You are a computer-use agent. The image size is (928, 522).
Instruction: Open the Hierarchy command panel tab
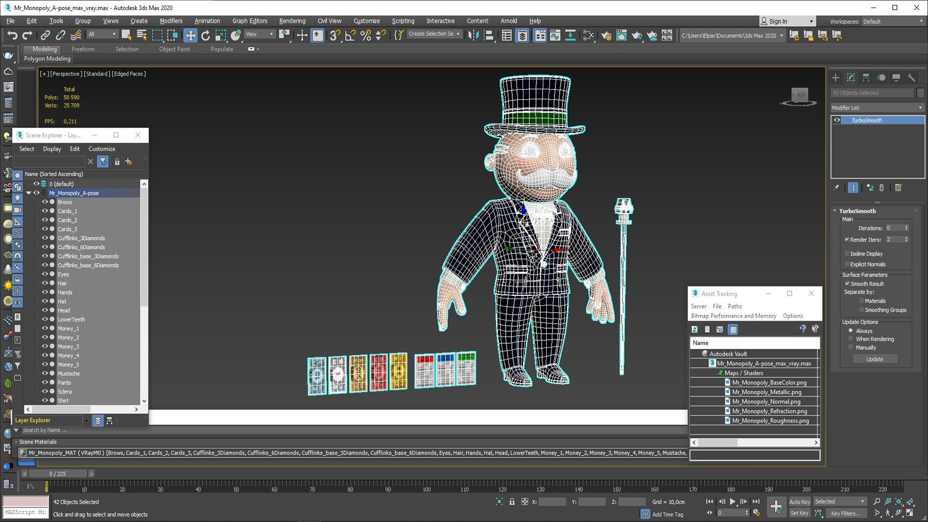(x=866, y=77)
